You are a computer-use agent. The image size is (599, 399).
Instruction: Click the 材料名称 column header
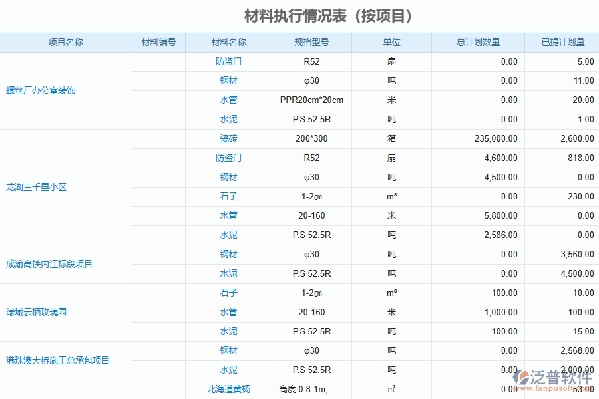[x=228, y=41]
